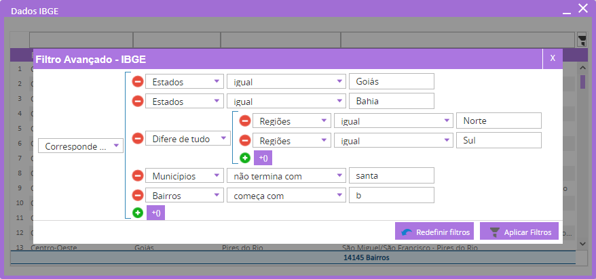This screenshot has width=596, height=279.
Task: Open the Corresponde group operator dropdown
Action: tap(80, 146)
